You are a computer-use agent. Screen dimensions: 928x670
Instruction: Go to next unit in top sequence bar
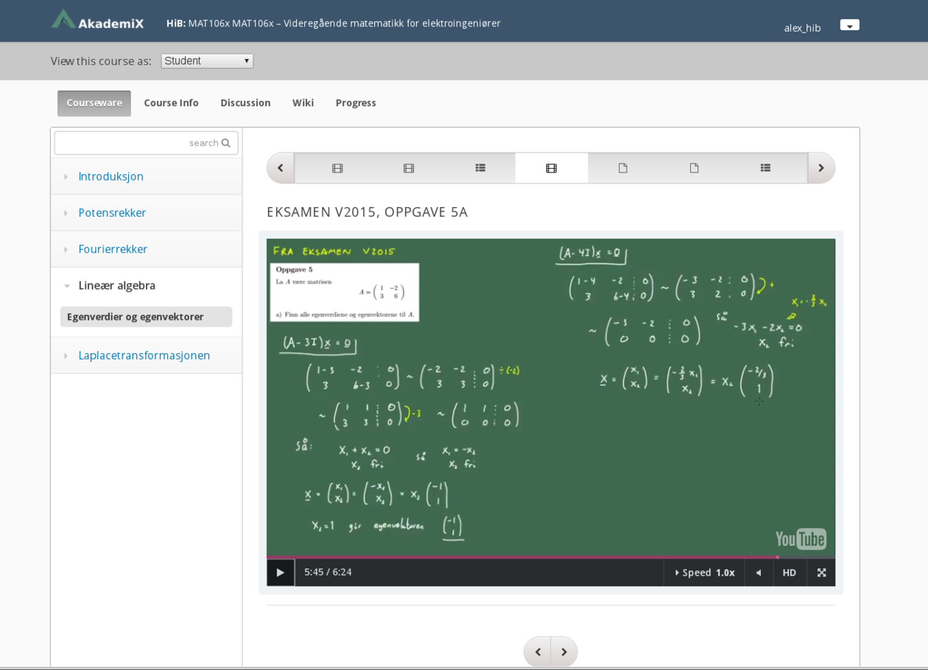click(821, 168)
